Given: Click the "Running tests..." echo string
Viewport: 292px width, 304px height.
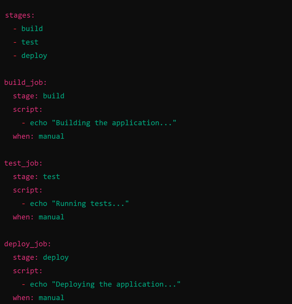Looking at the screenshot, I should pyautogui.click(x=90, y=204).
